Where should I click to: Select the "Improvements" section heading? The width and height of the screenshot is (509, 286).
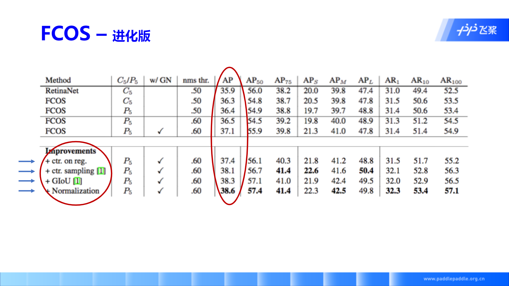pos(71,151)
